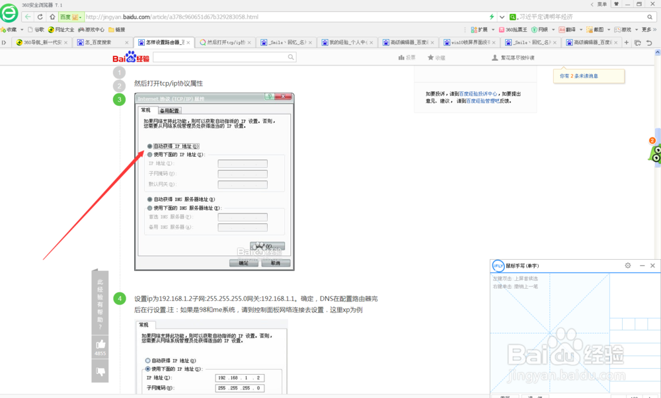Screen dimensions: 661x398
Task: Open the 百度经验投诉中心 link
Action: tap(477, 93)
